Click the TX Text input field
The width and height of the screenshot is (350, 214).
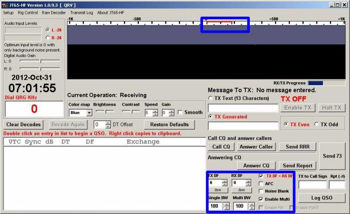243,108
